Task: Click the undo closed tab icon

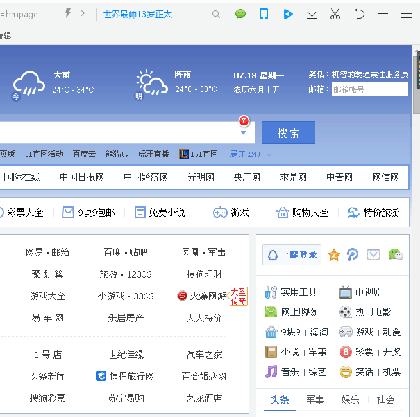Action: (359, 13)
